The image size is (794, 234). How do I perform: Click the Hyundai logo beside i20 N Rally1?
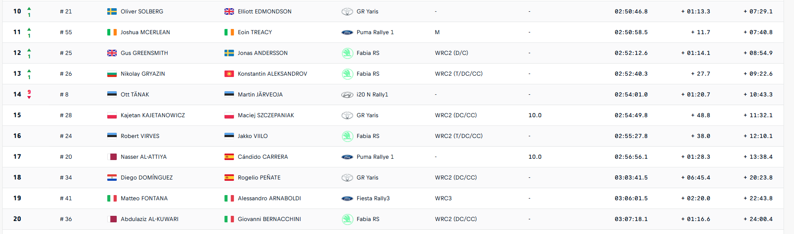[347, 95]
